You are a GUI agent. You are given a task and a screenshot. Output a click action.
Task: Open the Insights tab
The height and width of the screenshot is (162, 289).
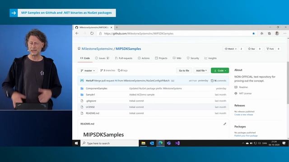pos(210,58)
